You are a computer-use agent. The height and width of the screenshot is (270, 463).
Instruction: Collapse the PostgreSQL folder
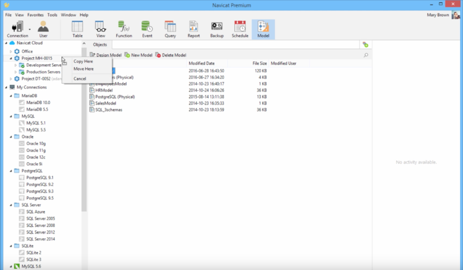coord(11,171)
